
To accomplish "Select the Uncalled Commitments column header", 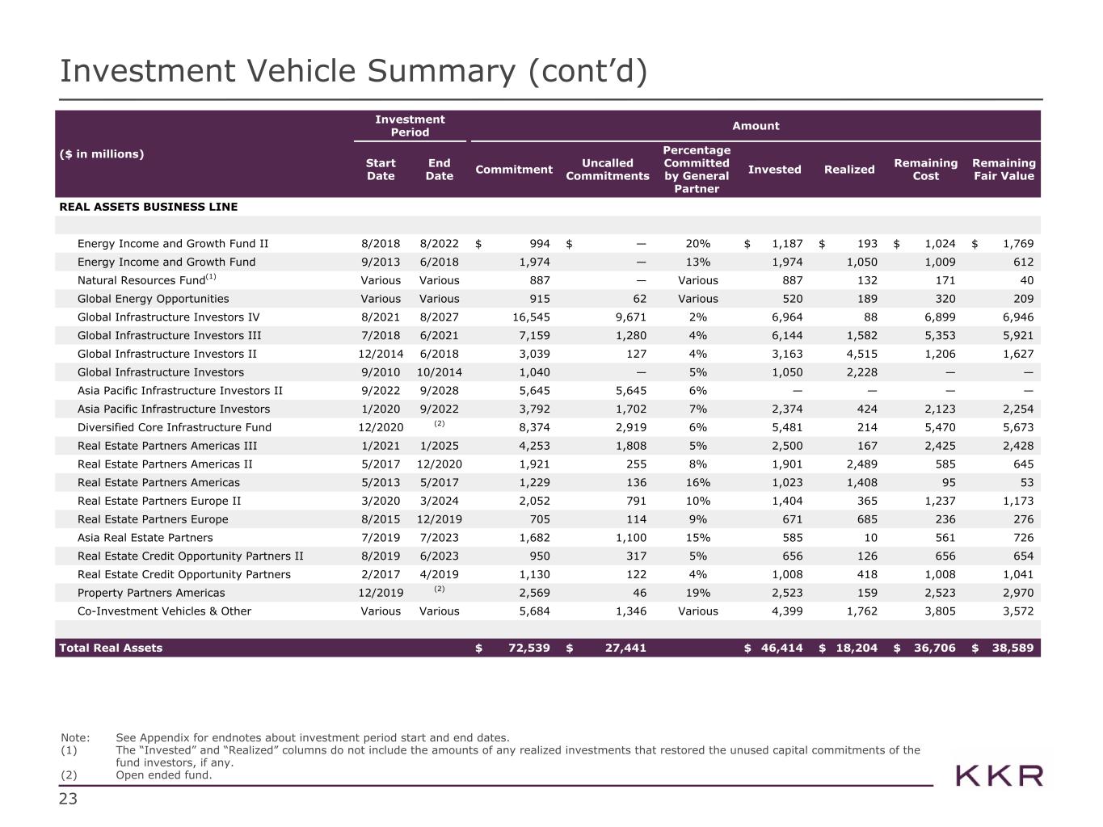I will [x=607, y=170].
